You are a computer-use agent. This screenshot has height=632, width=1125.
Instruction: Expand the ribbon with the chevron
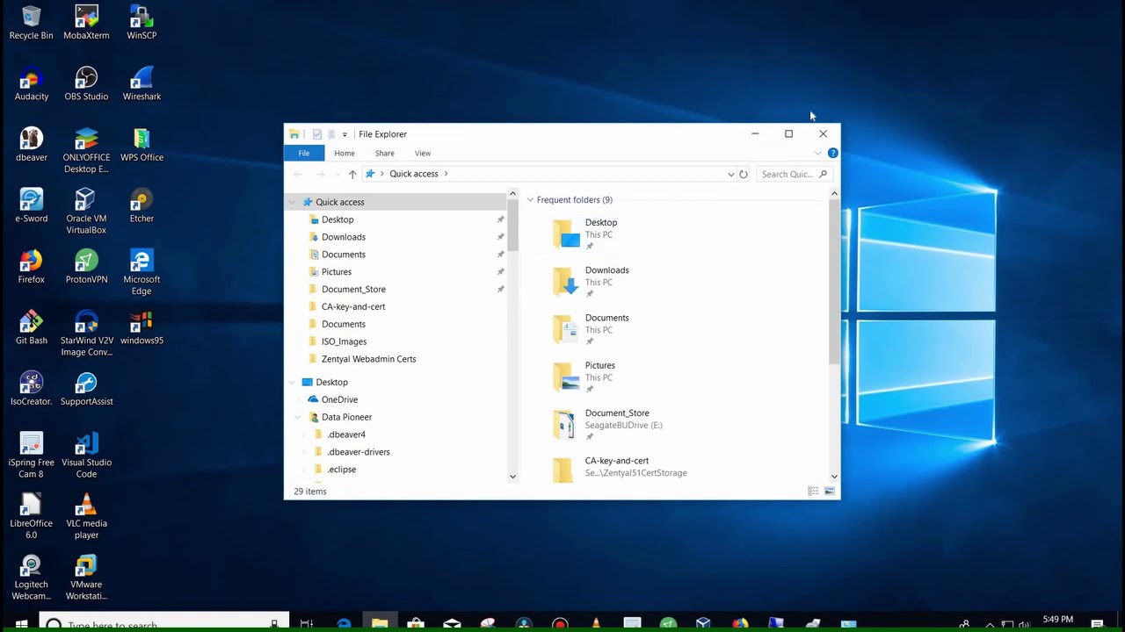point(817,153)
